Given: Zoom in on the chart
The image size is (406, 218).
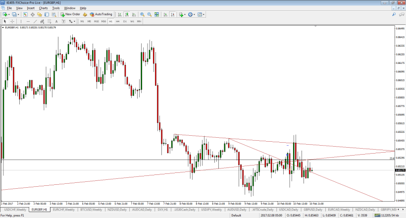Looking at the screenshot, I should coord(142,14).
